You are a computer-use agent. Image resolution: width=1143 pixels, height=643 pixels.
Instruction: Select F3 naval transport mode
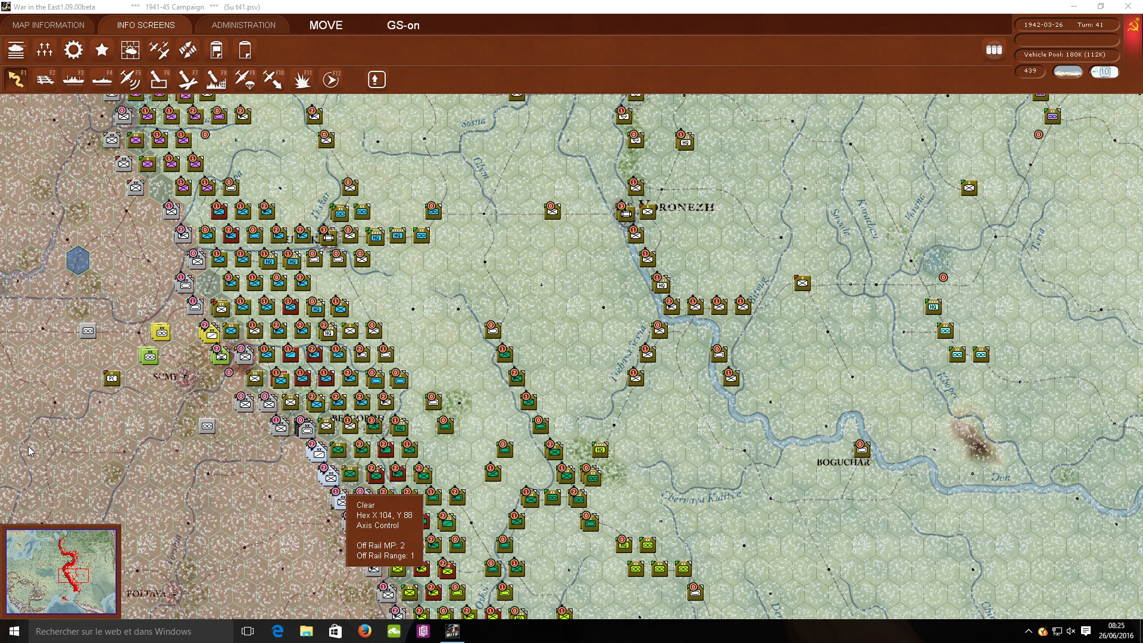[x=73, y=79]
